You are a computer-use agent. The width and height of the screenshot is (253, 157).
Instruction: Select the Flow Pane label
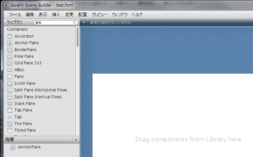coord(24,56)
